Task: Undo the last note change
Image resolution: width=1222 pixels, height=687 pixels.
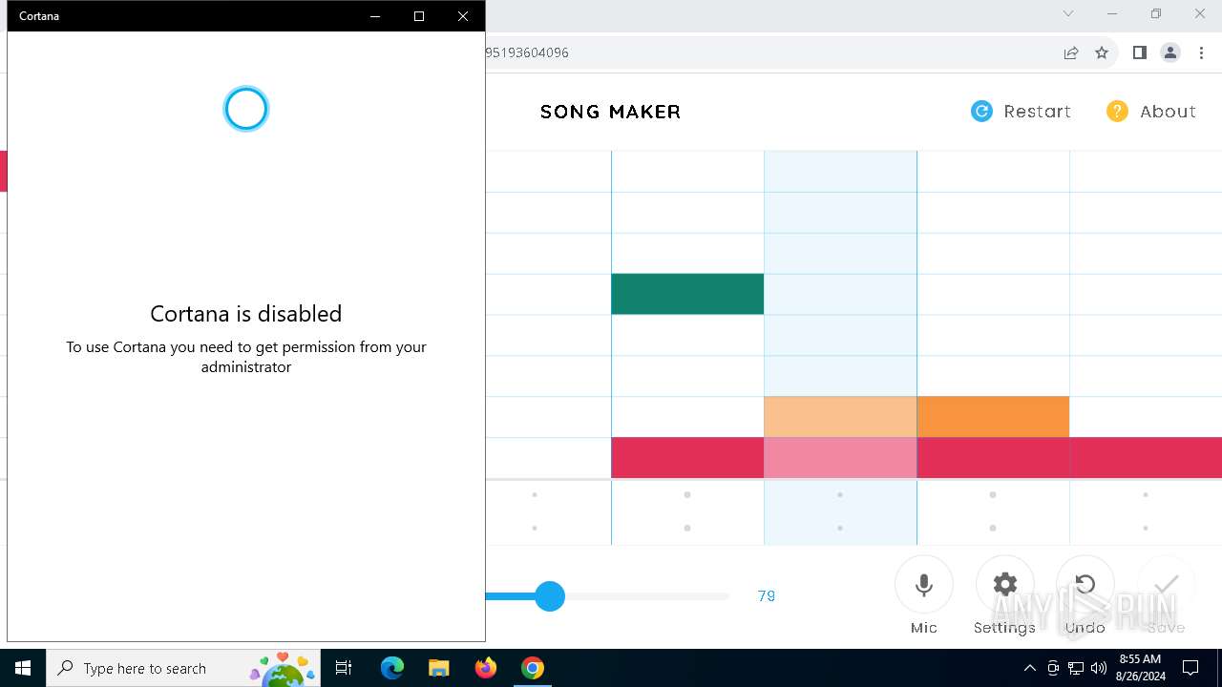Action: click(1085, 585)
